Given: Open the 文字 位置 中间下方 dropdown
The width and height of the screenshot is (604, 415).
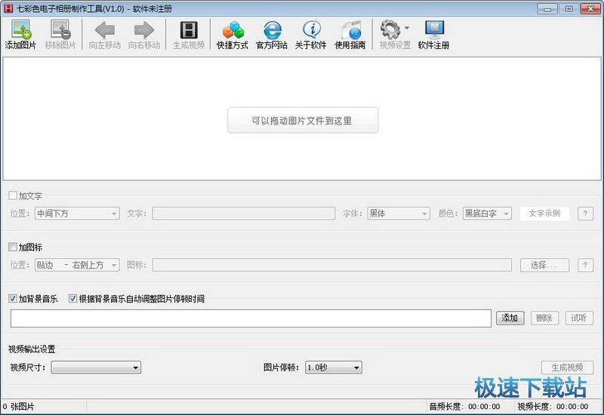Looking at the screenshot, I should click(x=77, y=214).
